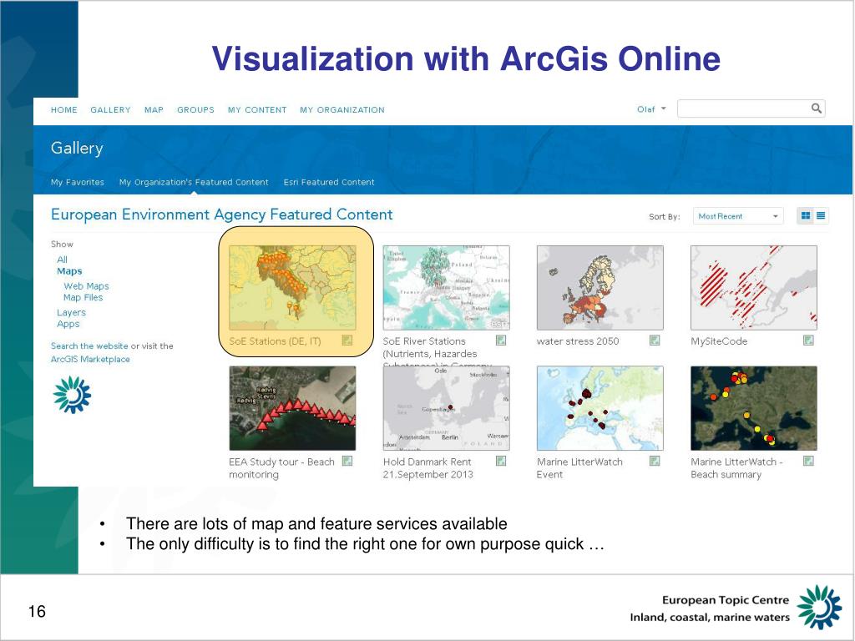
Task: Click the web map icon beside MySiteCode
Action: [808, 341]
